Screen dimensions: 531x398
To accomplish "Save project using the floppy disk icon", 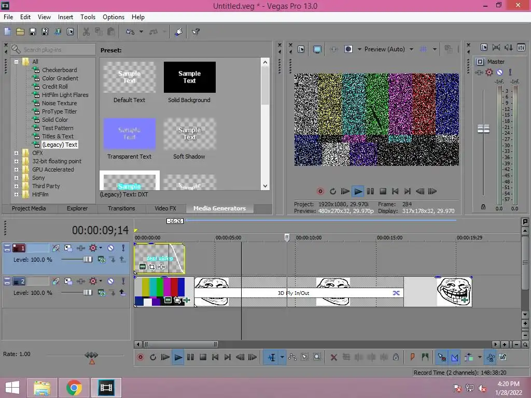I will (x=33, y=32).
